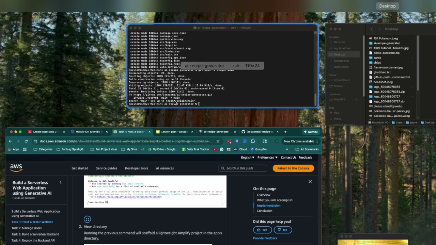Open the Service guides menu
436x245 pixels.
(x=106, y=168)
